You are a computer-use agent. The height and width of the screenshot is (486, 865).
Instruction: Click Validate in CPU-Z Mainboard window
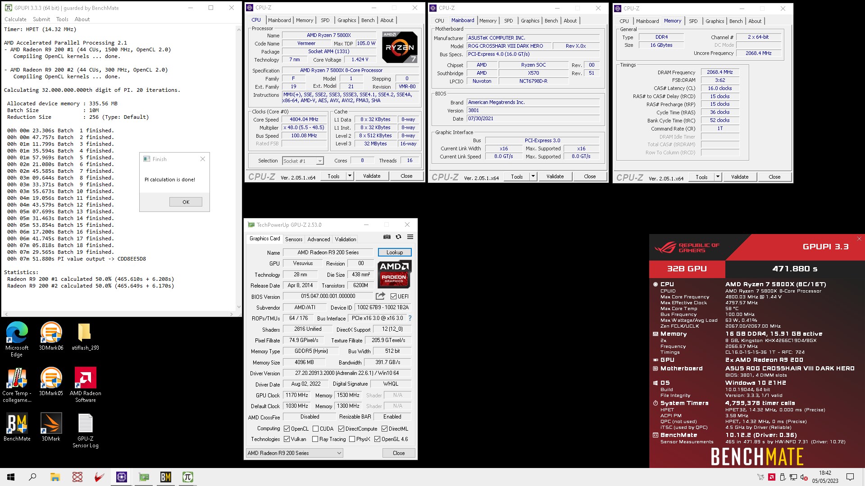coord(555,176)
